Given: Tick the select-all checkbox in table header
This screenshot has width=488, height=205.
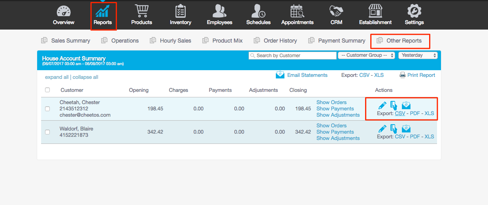Looking at the screenshot, I should coord(47,90).
